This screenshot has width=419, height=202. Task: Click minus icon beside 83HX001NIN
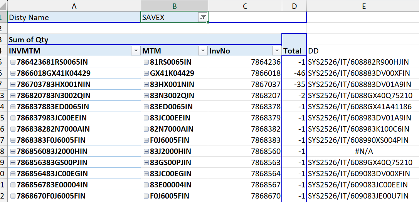146,85
